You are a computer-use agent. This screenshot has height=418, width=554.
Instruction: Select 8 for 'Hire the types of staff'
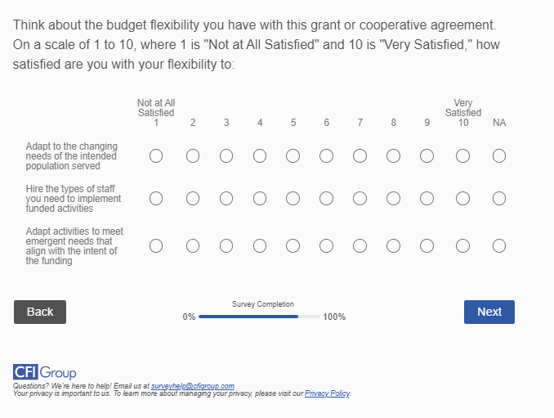[x=393, y=198]
